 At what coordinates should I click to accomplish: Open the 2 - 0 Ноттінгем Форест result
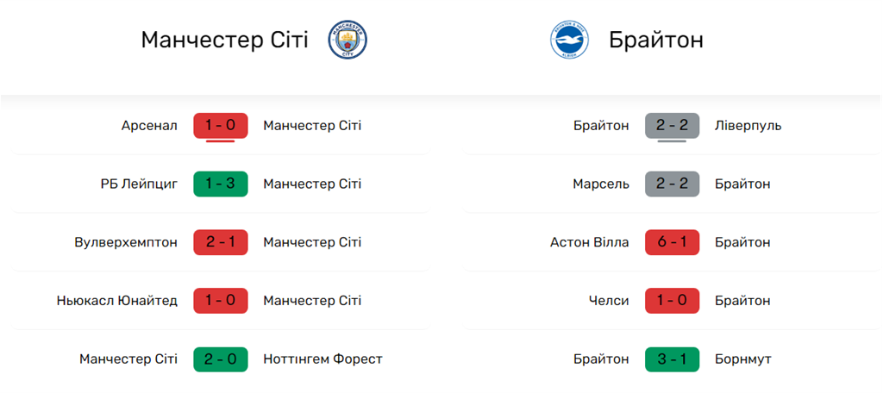tap(221, 359)
